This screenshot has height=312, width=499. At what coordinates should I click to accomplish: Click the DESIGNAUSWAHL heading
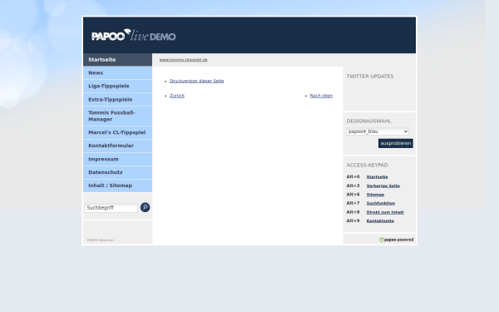click(x=368, y=121)
